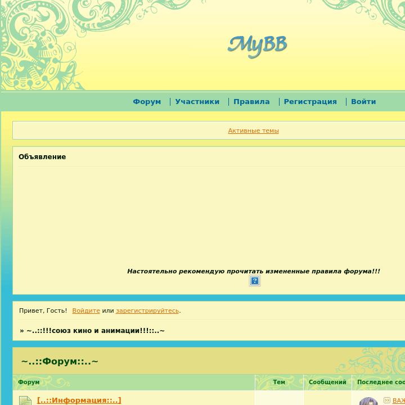405x405 pixels.
Task: Click the ~..::Форум::..~ category title
Action: (x=60, y=361)
